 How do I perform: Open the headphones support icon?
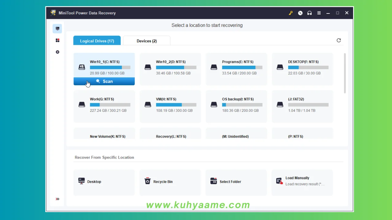[310, 13]
